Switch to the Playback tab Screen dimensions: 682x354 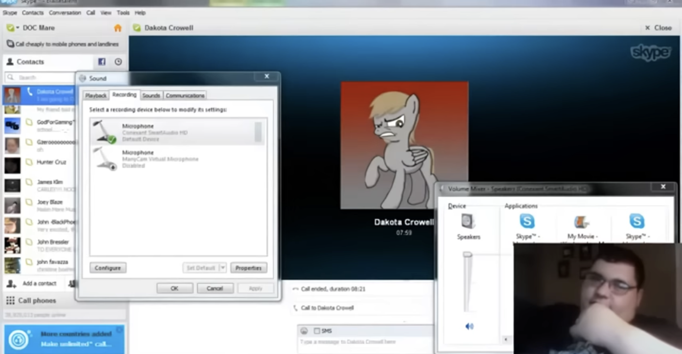point(96,96)
